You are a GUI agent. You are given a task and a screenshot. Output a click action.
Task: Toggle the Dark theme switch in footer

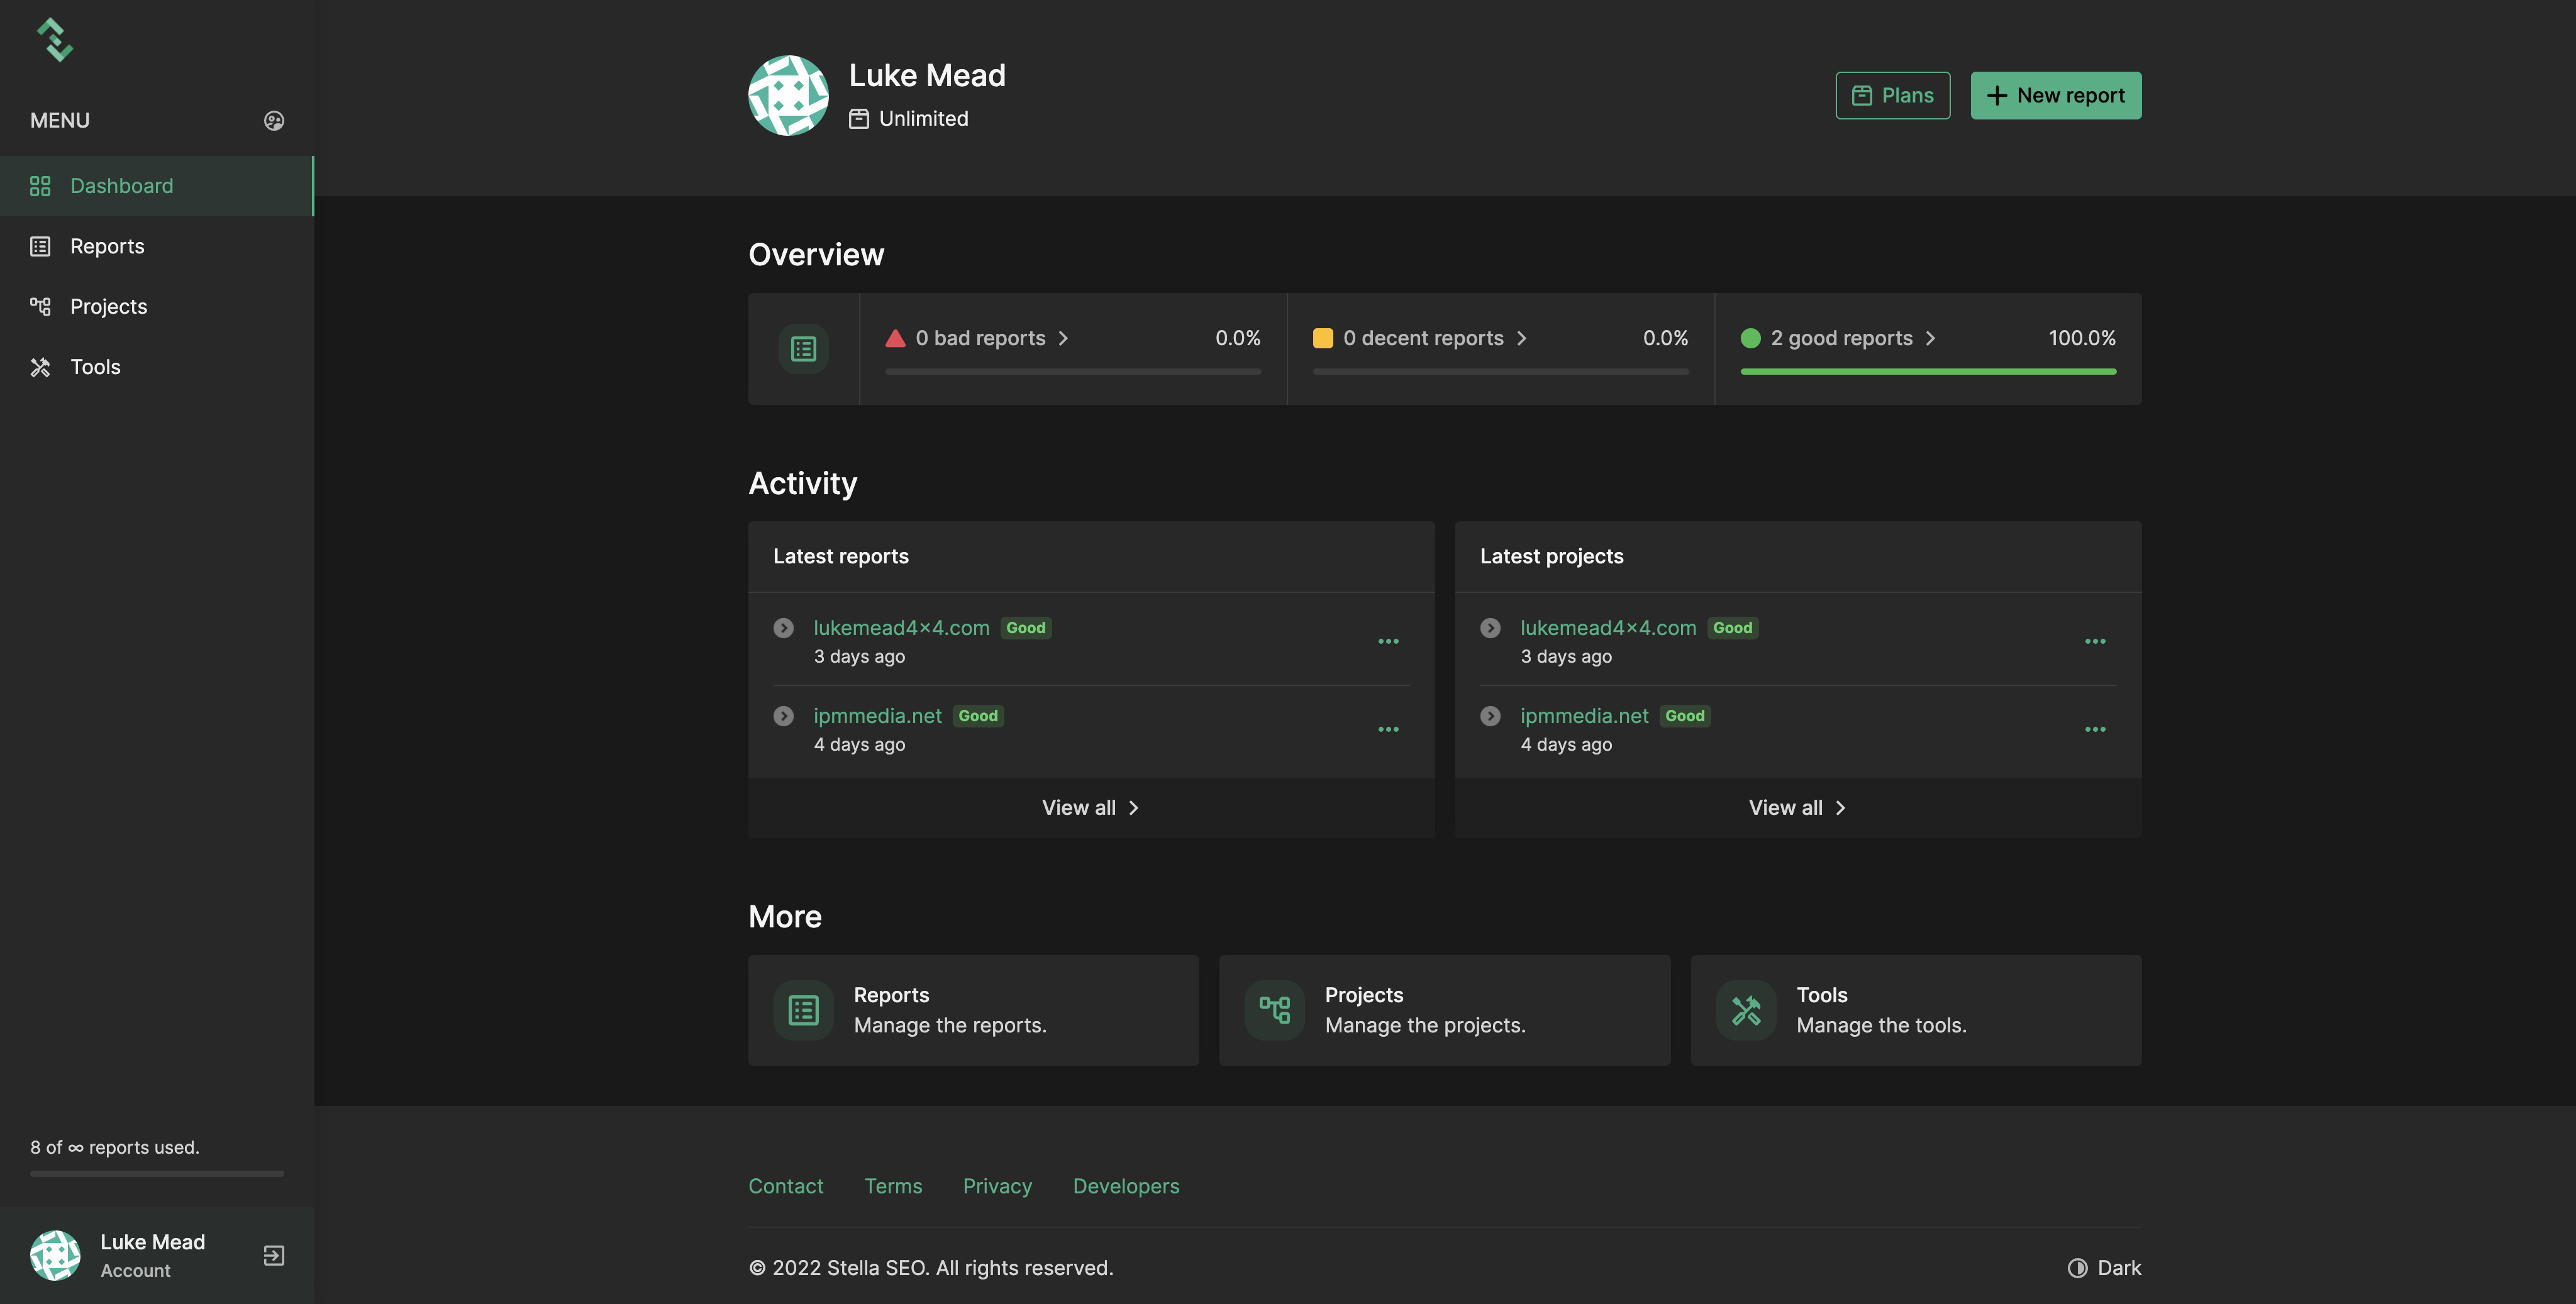click(2104, 1268)
